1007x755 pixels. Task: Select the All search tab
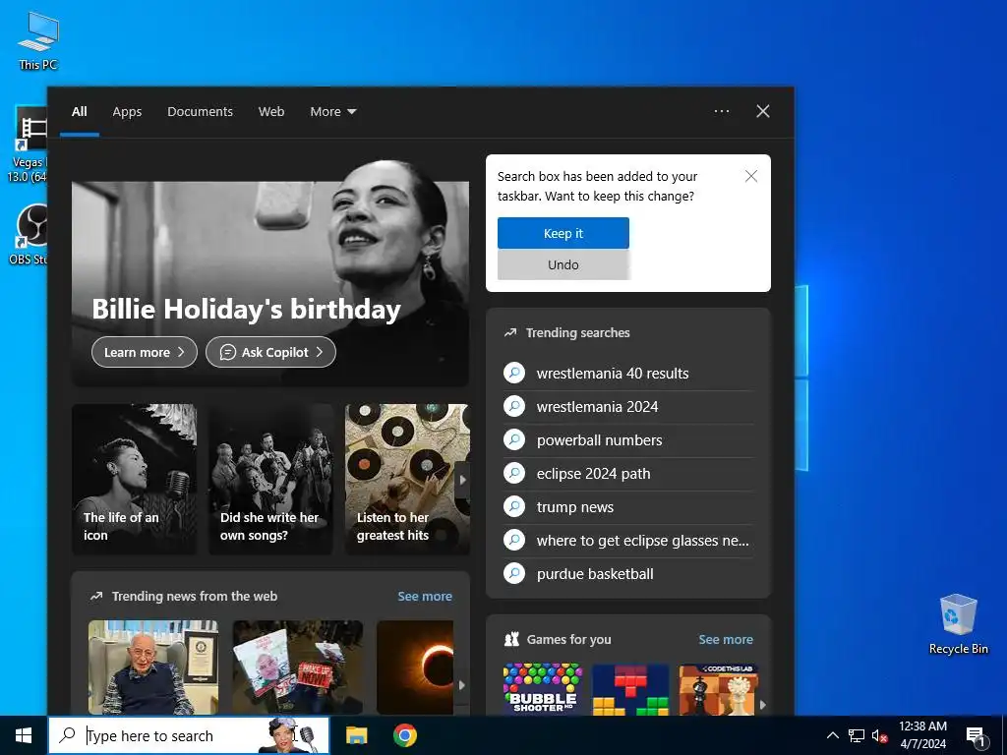pos(79,112)
